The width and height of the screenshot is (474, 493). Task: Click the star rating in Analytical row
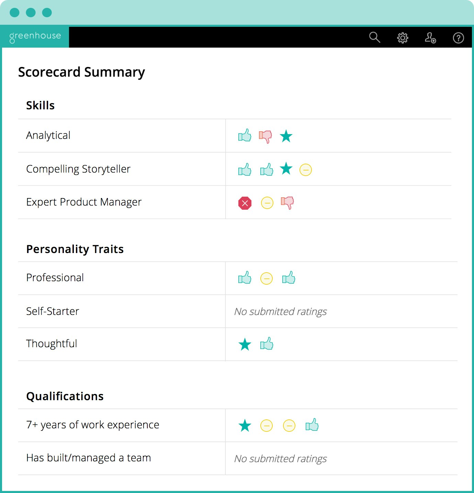[x=286, y=136]
